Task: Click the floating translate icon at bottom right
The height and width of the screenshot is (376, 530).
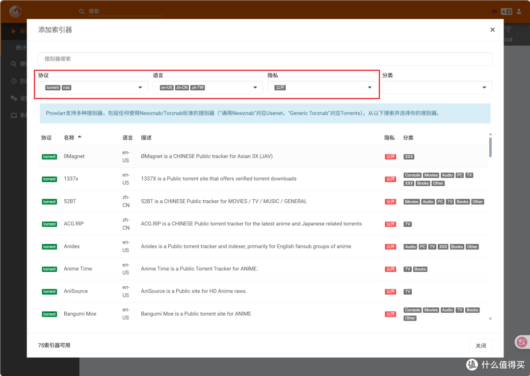Action: coord(522,342)
